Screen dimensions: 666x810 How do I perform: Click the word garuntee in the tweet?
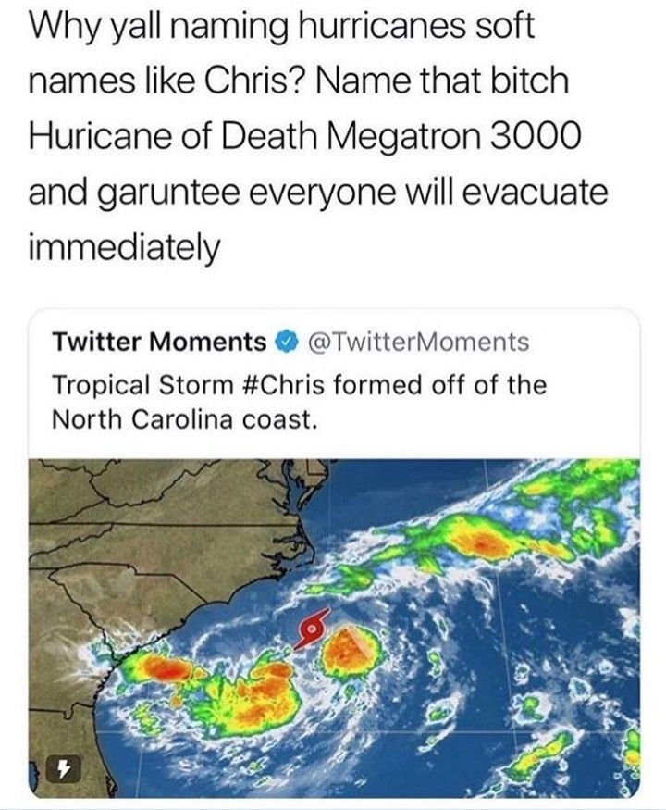(173, 193)
